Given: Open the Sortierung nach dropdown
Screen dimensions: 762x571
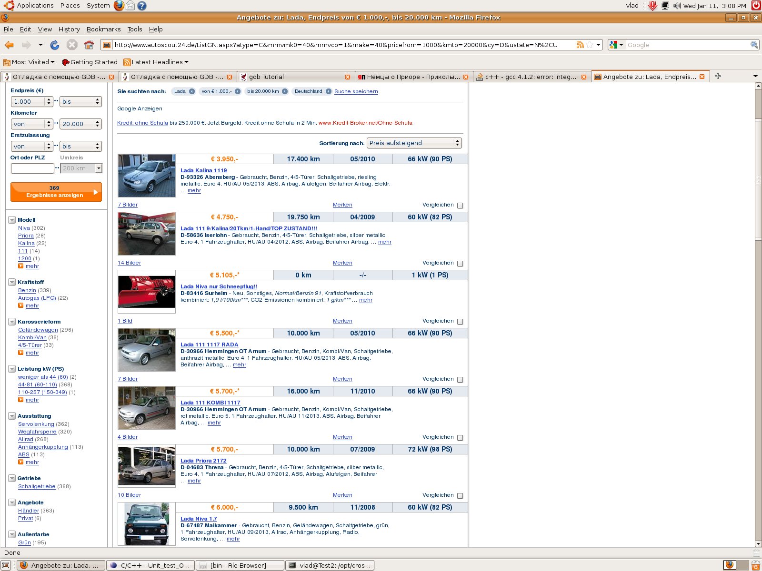Looking at the screenshot, I should tap(414, 143).
